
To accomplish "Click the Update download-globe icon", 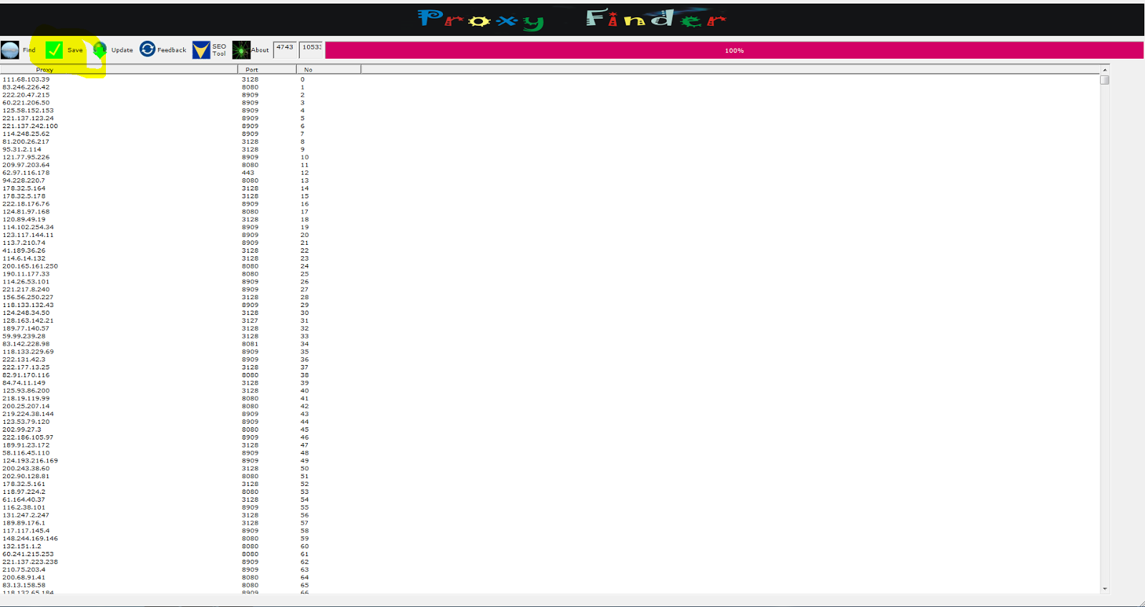I will [x=99, y=49].
